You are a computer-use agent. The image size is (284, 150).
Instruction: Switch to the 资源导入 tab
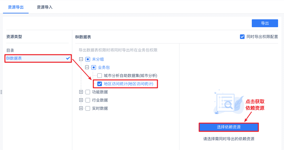(45, 7)
